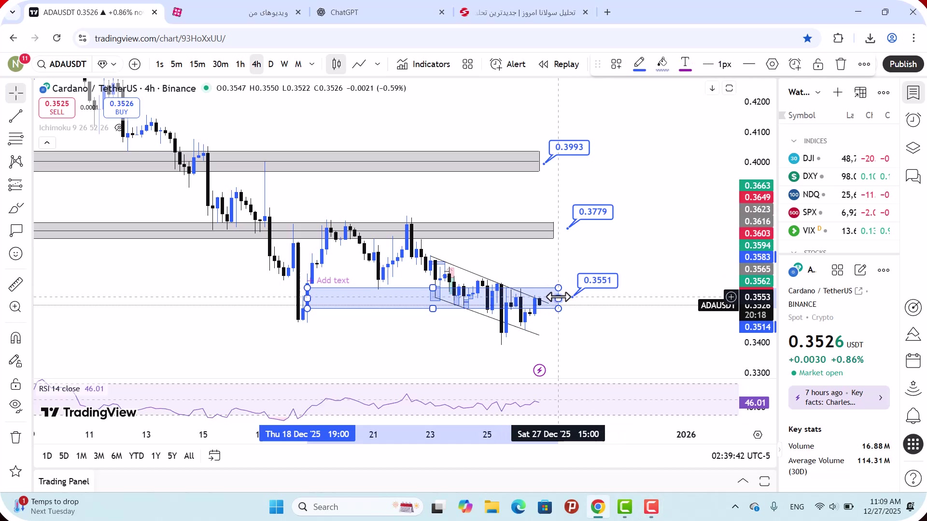Toggle Ichimoku indicator visibility eye
Viewport: 927px width, 521px height.
pyautogui.click(x=118, y=128)
